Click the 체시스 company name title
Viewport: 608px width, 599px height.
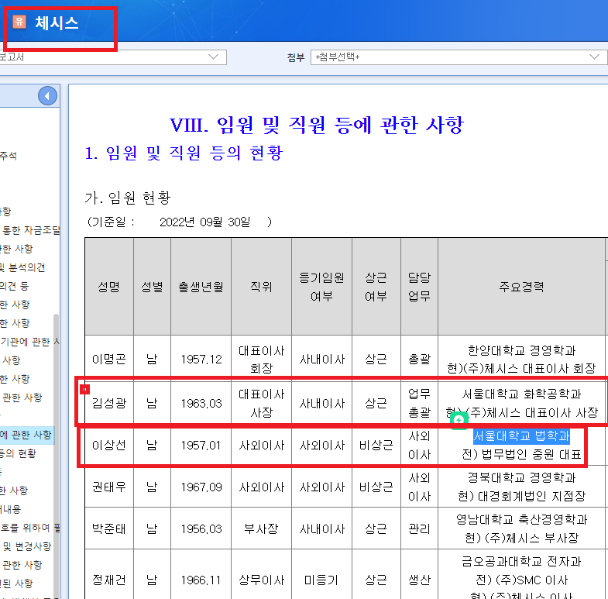coord(57,23)
